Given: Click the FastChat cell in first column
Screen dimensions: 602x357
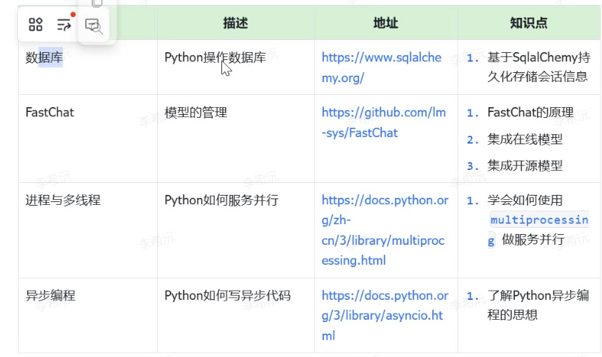Looking at the screenshot, I should (x=50, y=112).
